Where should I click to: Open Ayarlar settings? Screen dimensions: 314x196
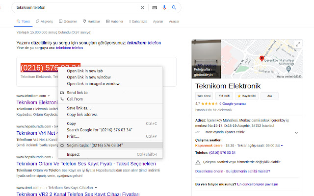pos(158,22)
